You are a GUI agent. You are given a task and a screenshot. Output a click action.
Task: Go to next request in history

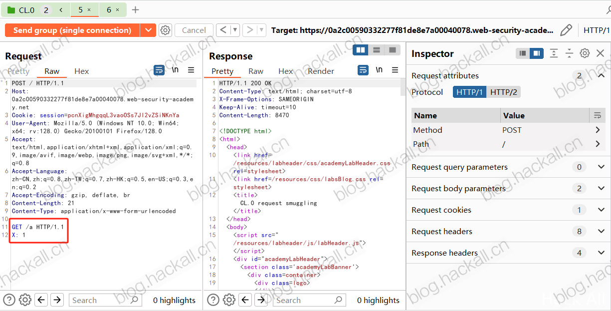coord(250,30)
